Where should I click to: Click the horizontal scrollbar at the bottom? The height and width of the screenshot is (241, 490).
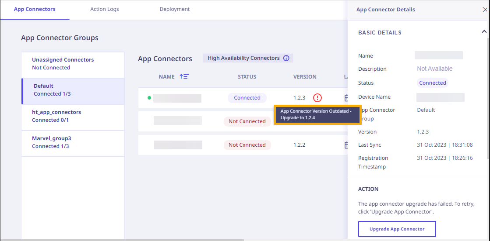pos(122,240)
